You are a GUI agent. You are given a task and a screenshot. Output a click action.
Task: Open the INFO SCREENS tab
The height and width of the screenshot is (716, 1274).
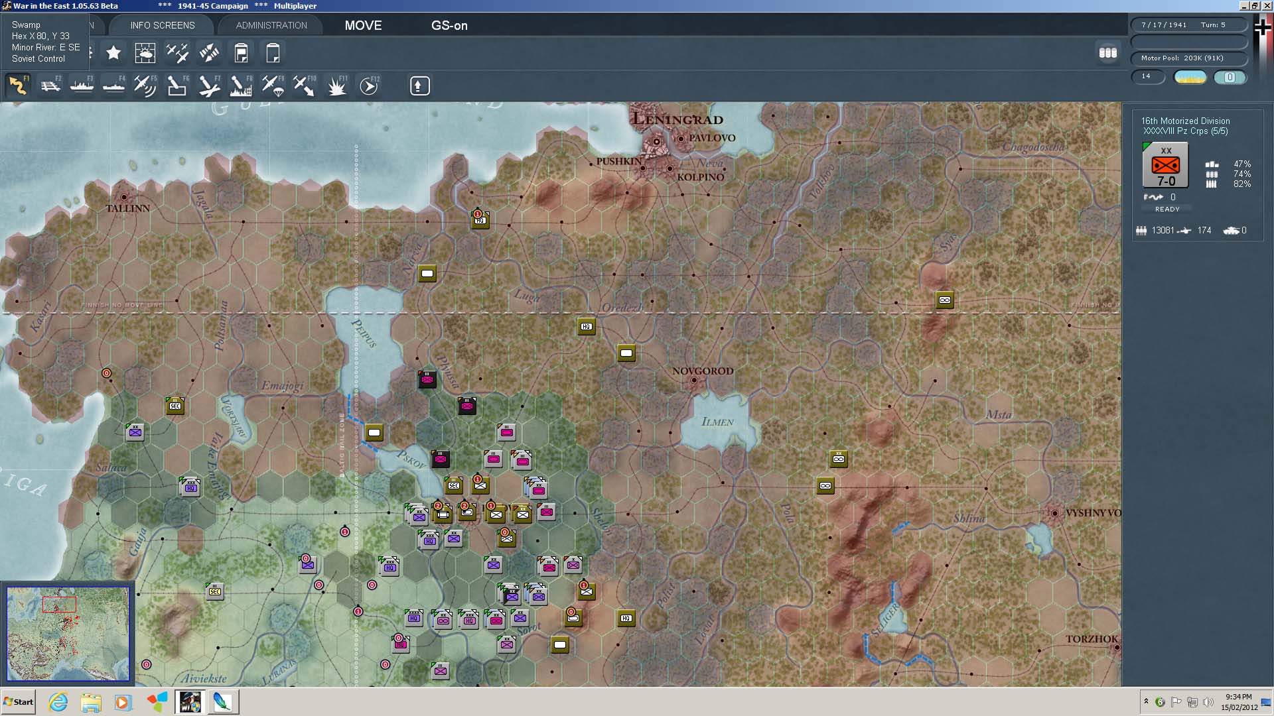(x=163, y=25)
